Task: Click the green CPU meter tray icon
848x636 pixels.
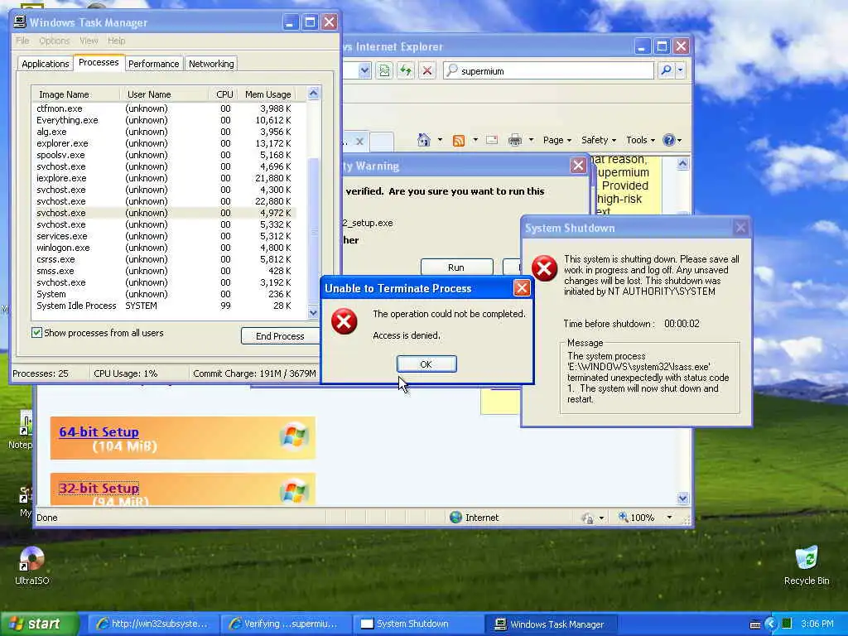Action: tap(787, 624)
